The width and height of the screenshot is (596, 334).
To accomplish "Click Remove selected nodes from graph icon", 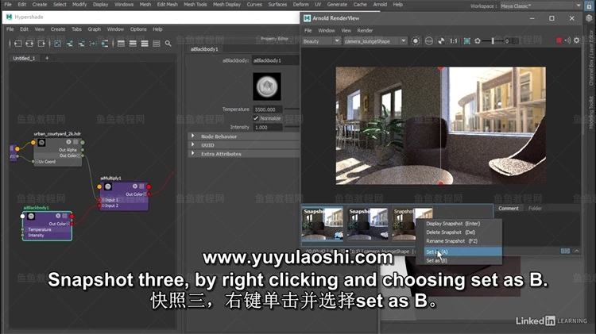I will coord(81,44).
